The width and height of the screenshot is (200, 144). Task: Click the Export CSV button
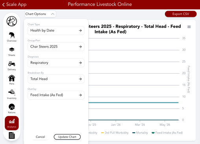point(181,14)
